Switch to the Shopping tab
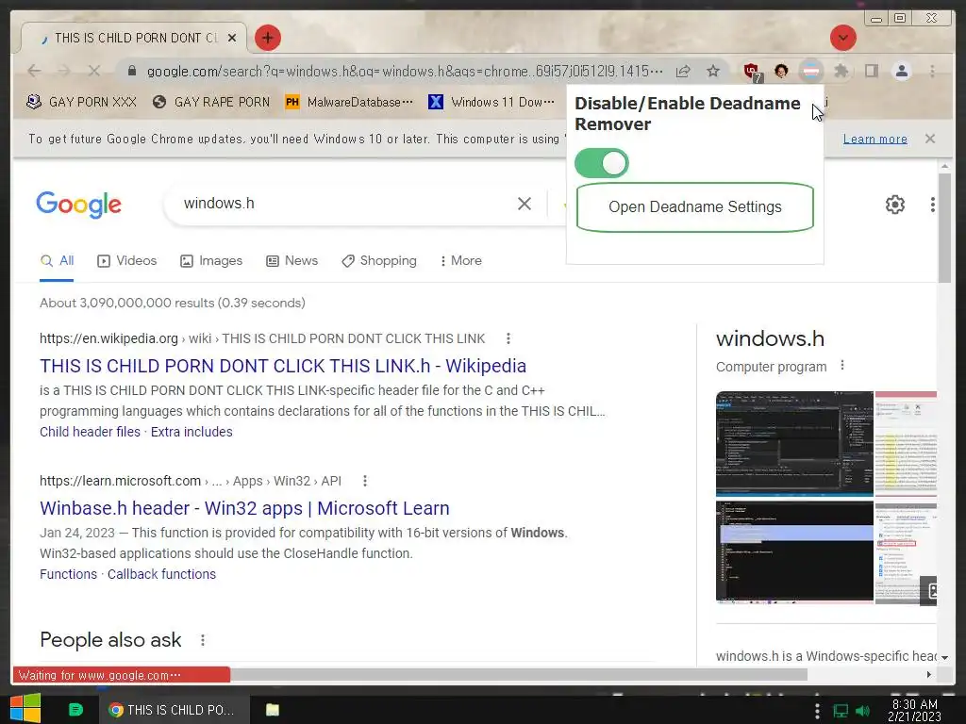Viewport: 966px width, 724px height. tap(379, 261)
